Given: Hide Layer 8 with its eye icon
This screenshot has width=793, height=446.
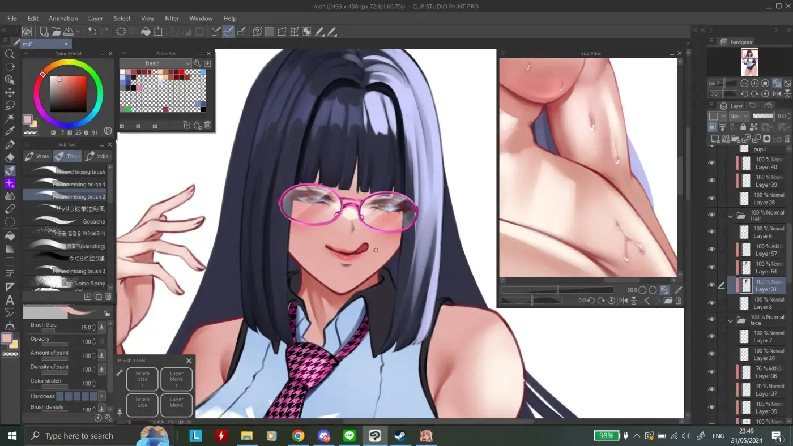Looking at the screenshot, I should (x=712, y=303).
